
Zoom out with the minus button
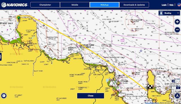click(x=177, y=30)
